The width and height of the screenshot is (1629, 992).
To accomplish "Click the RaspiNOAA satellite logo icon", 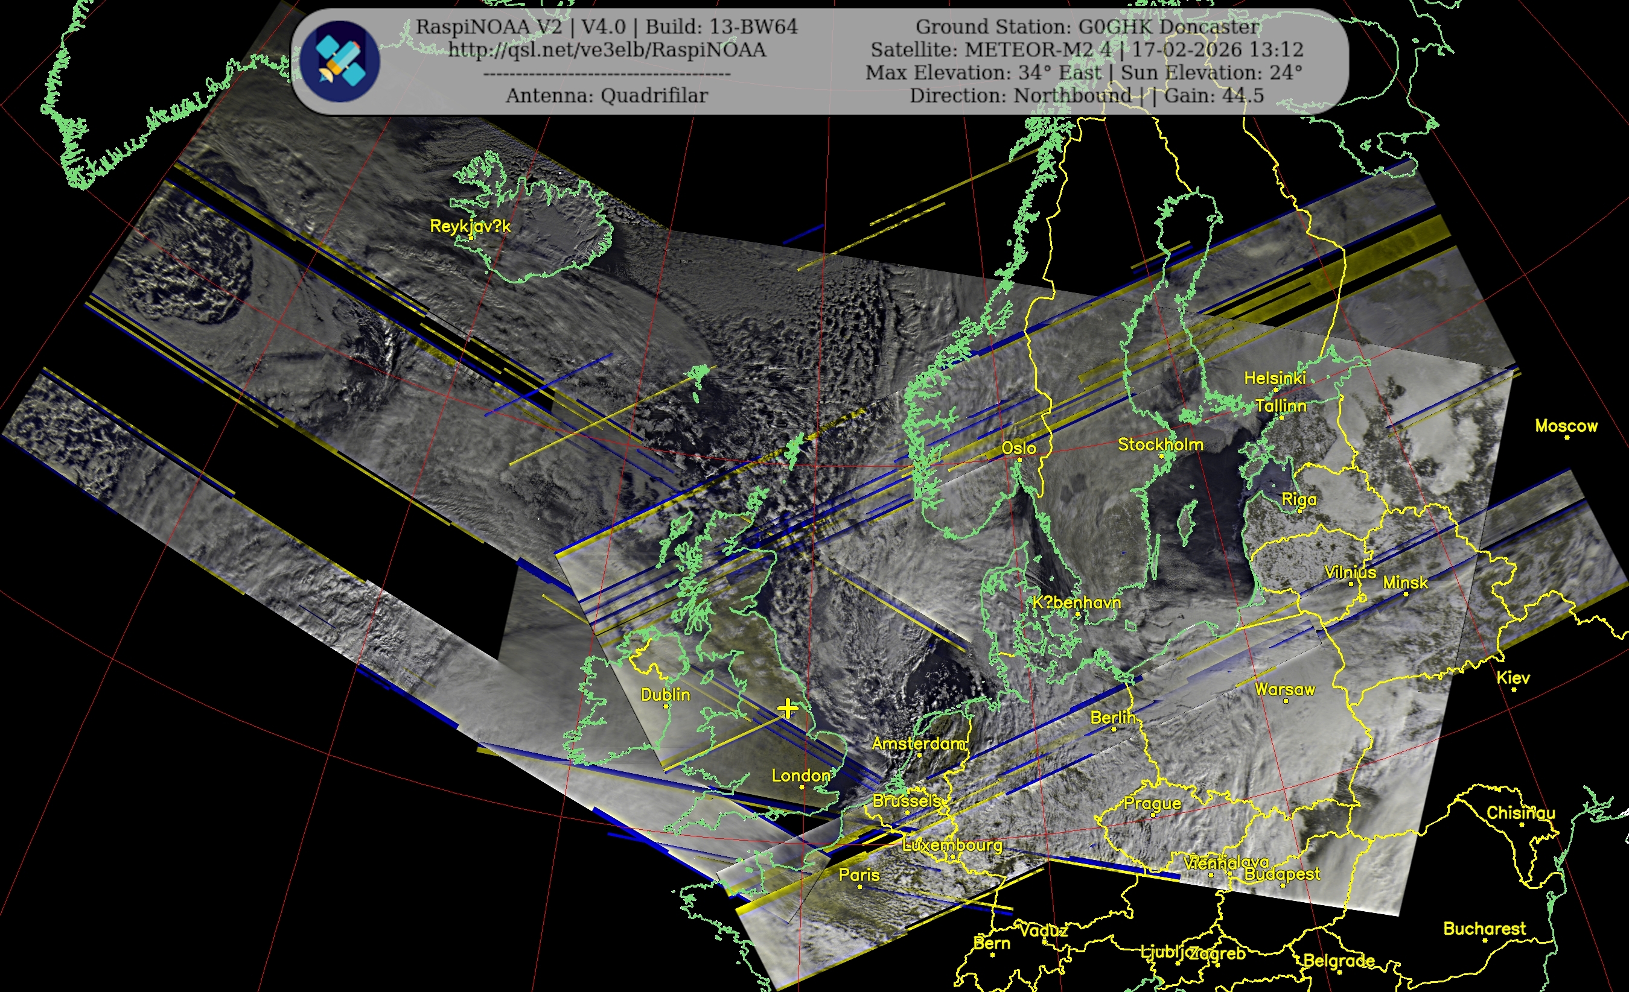I will click(340, 62).
